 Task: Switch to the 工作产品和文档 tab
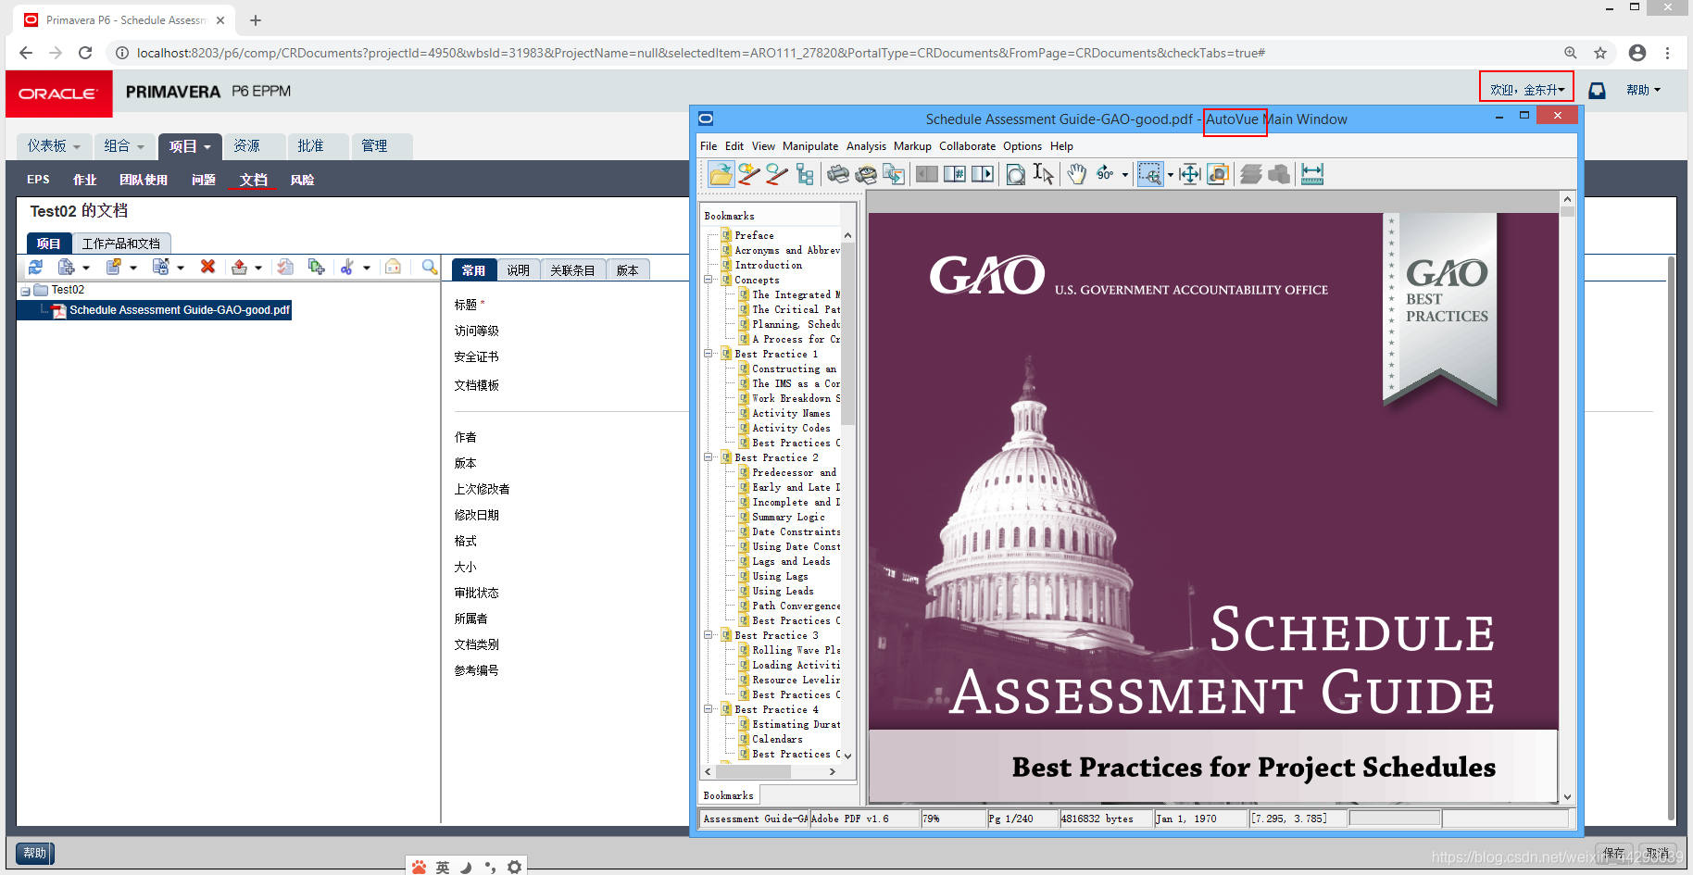tap(121, 244)
